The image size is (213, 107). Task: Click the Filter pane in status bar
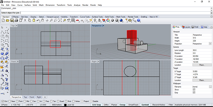tap(171, 105)
